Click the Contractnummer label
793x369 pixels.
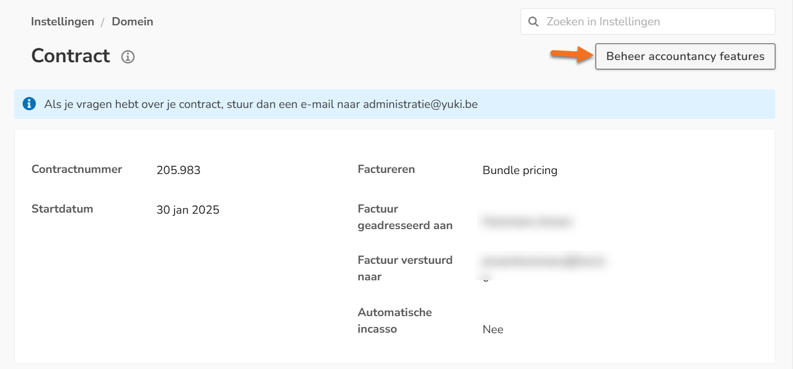click(77, 169)
